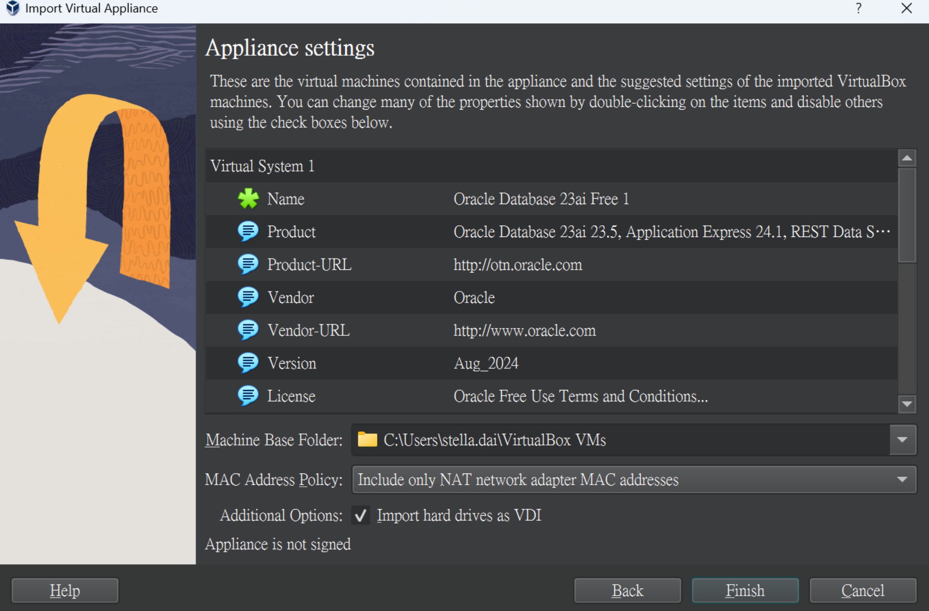Click the speech bubble icon next to Version
Viewport: 929px width, 611px height.
248,363
